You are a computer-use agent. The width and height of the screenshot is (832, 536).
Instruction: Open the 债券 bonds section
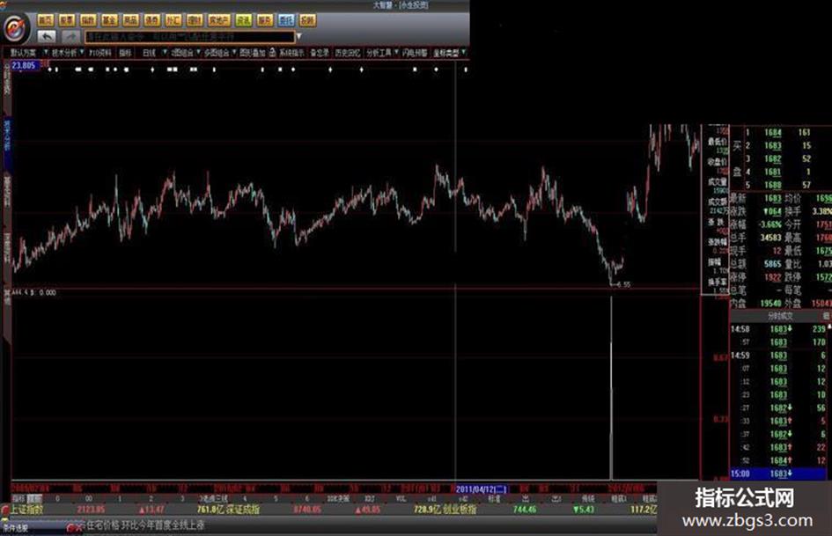click(x=151, y=20)
